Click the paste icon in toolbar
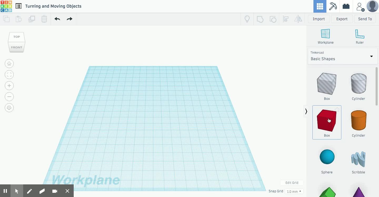 pyautogui.click(x=18, y=19)
